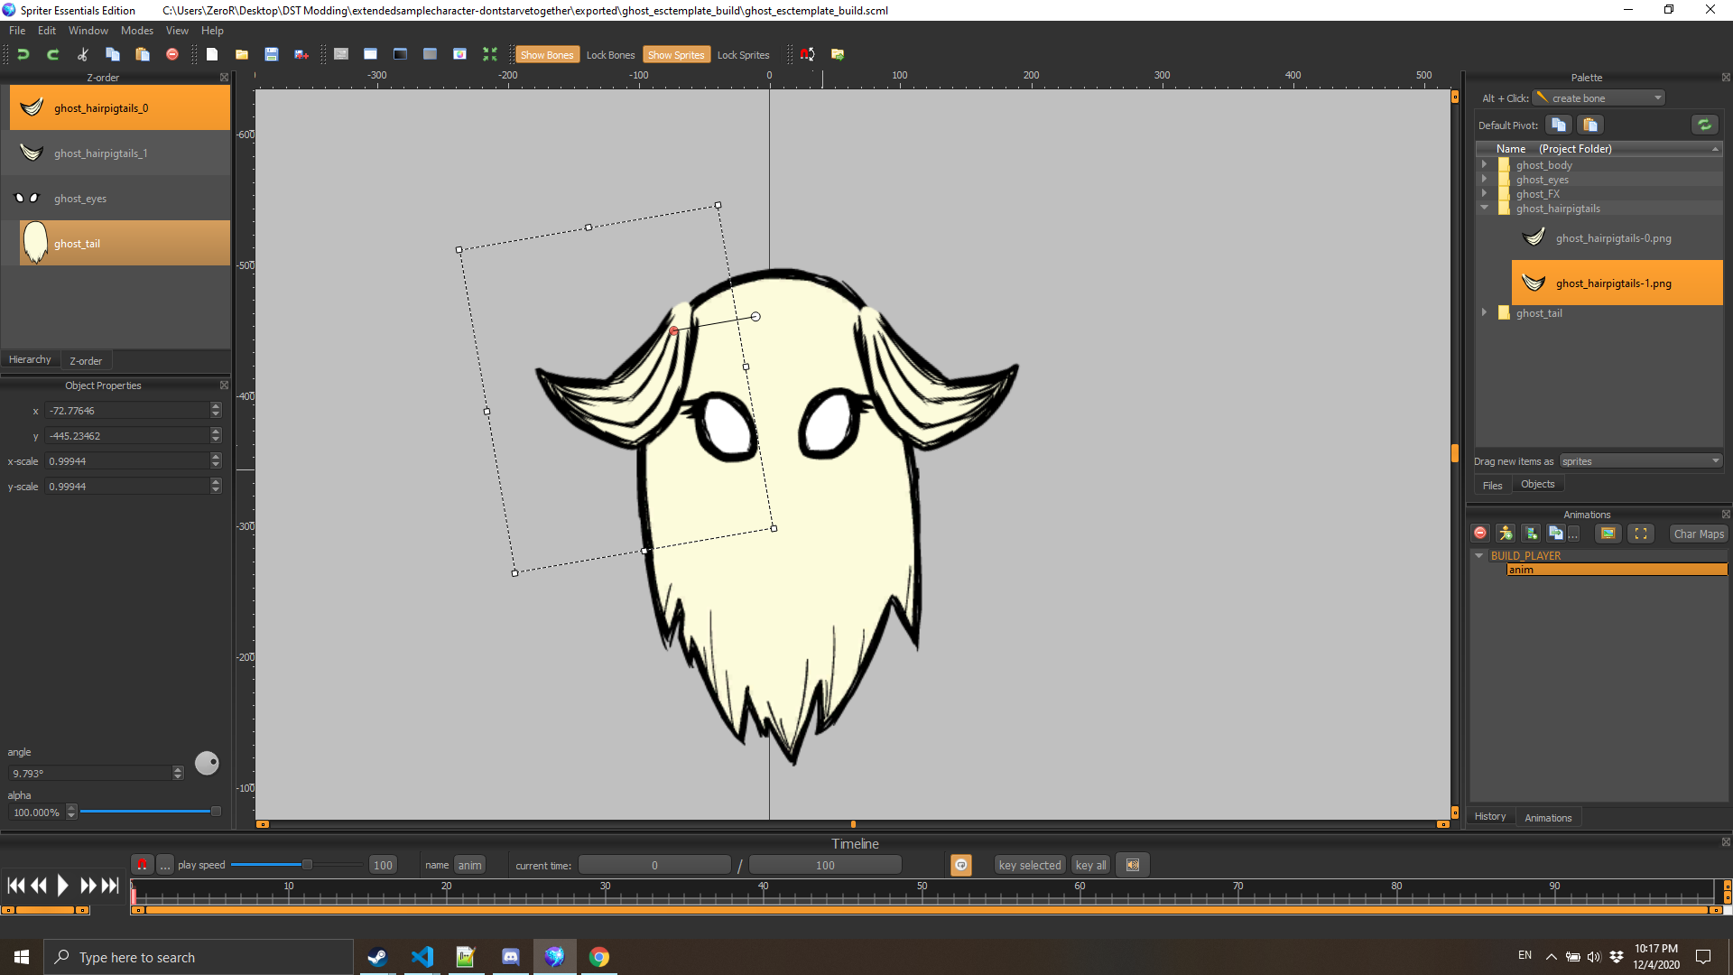Click the red magnet snapping icon

click(x=807, y=54)
